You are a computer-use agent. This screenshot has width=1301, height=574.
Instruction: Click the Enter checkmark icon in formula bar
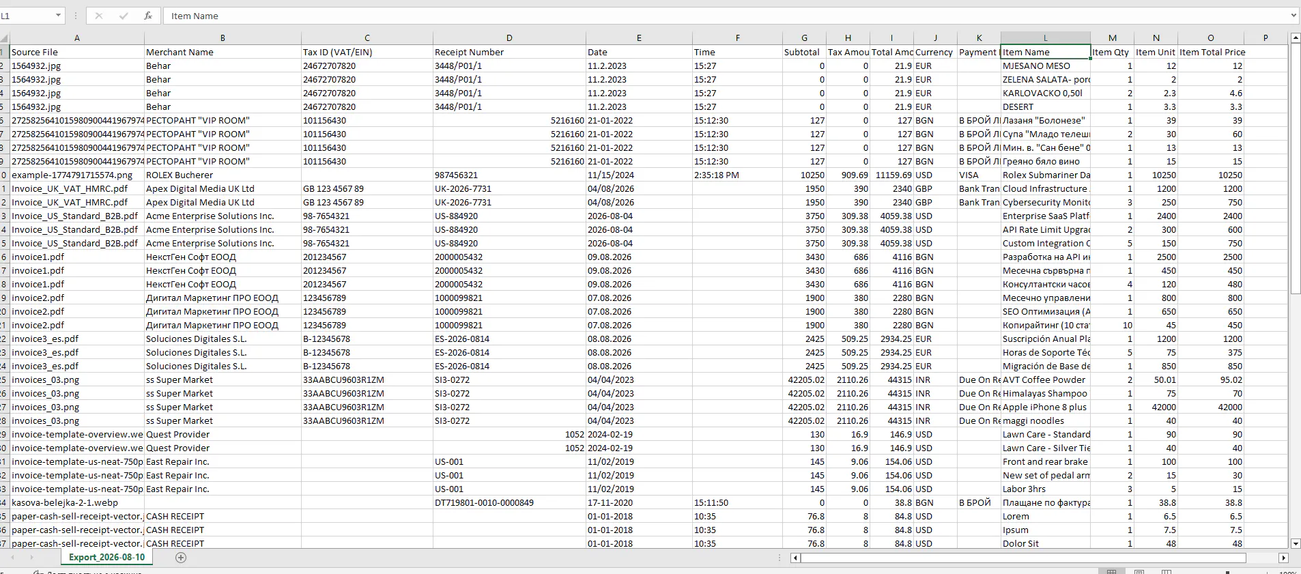point(124,16)
